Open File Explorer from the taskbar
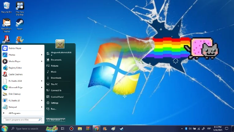The height and width of the screenshot is (132, 234). (80, 129)
